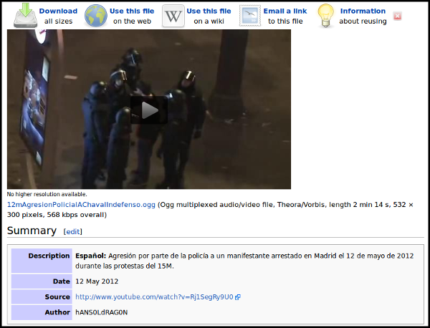Edit the Summary section
Viewport: 430px width, 328px height.
73,232
